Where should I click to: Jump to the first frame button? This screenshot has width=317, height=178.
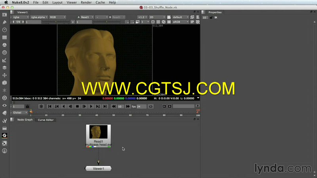tap(50, 106)
